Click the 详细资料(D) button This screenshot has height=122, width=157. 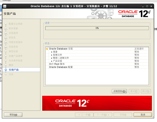119,91
